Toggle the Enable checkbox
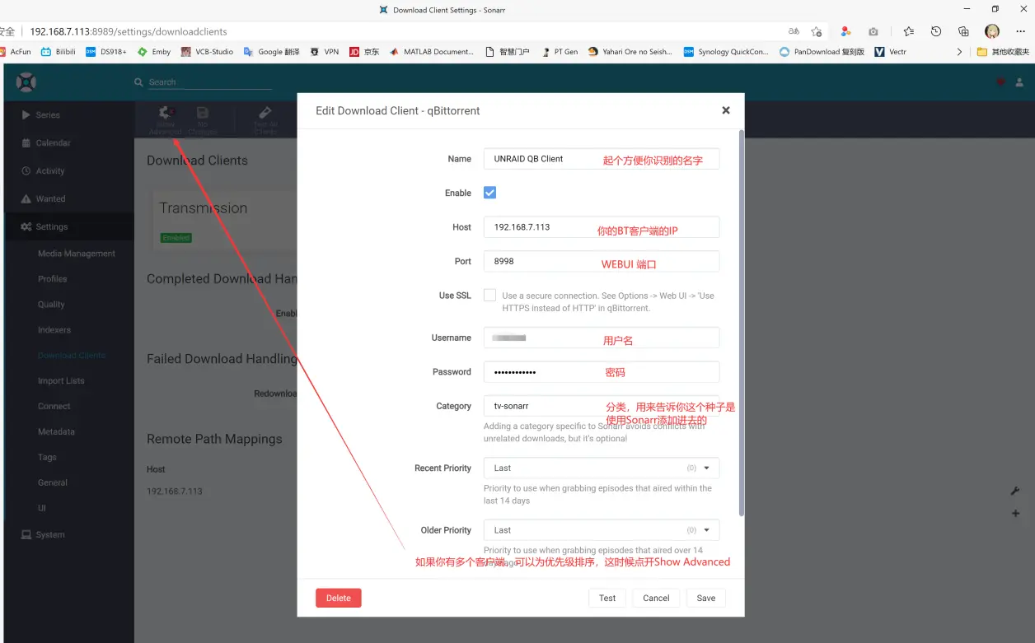This screenshot has width=1035, height=643. tap(489, 193)
